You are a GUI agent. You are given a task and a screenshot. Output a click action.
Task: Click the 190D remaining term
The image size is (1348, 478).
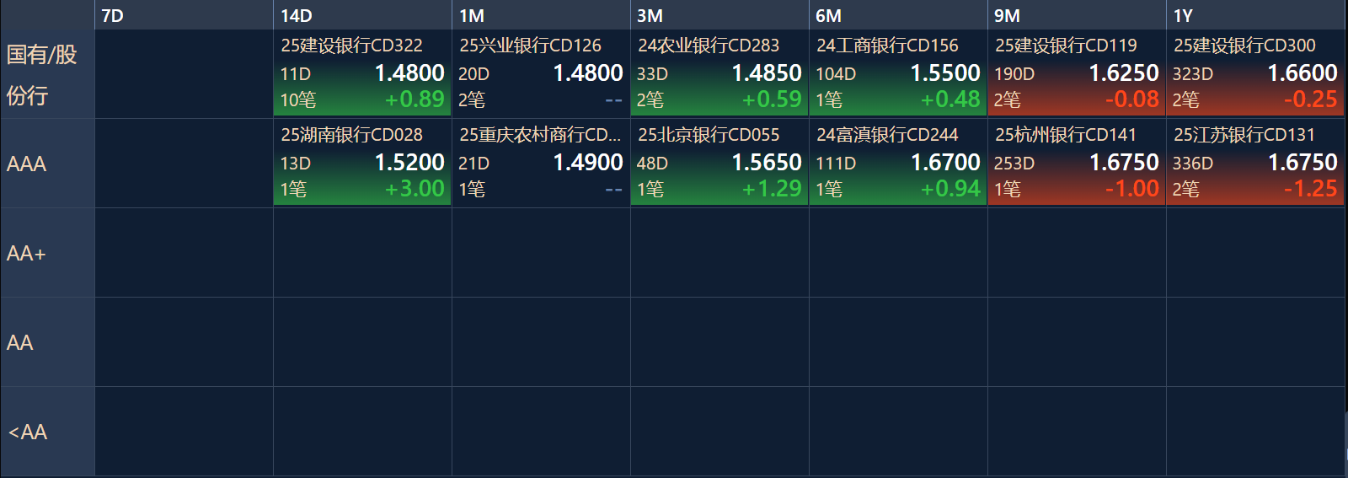click(x=1014, y=74)
